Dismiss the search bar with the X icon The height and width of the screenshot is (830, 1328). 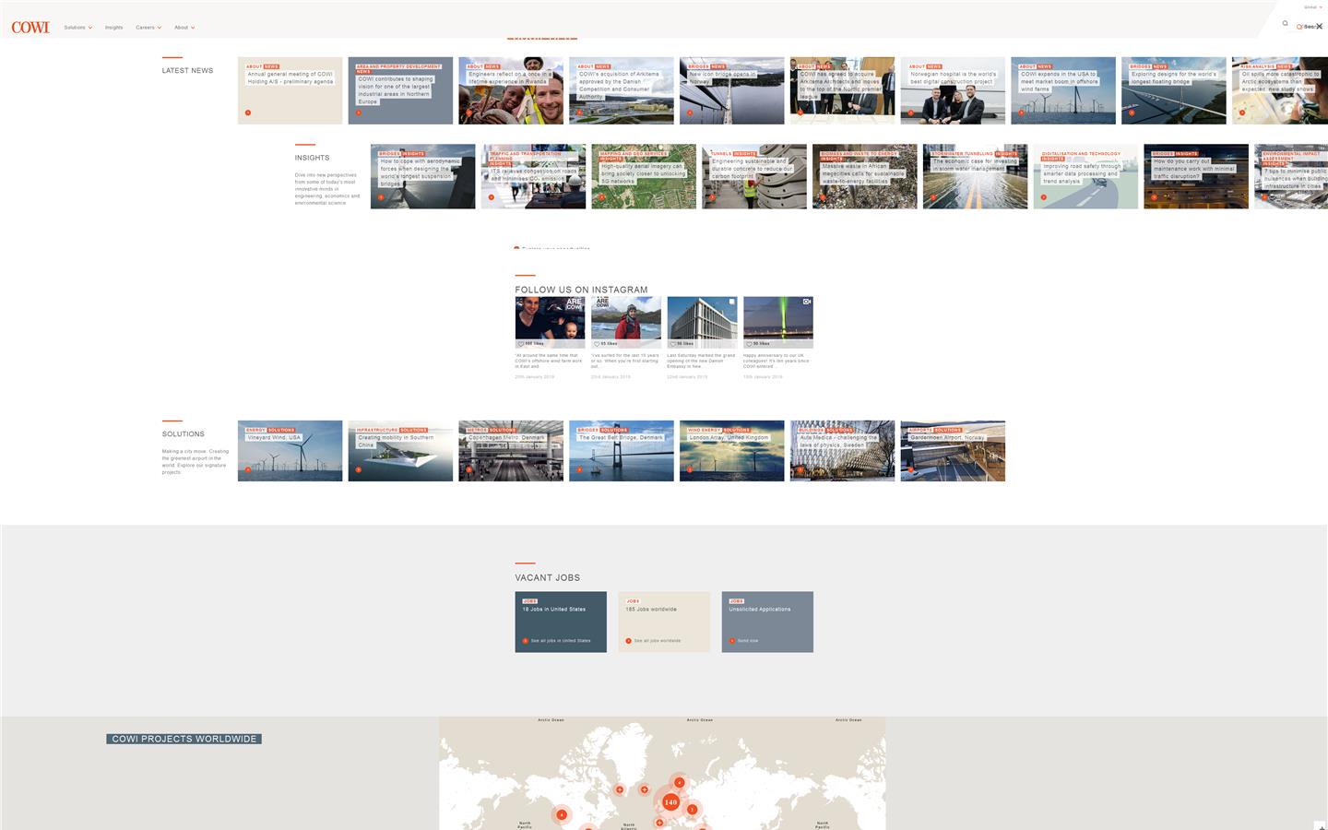[1321, 27]
